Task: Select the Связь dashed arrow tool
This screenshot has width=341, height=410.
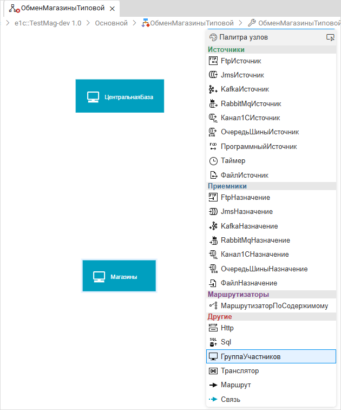Action: click(x=213, y=399)
